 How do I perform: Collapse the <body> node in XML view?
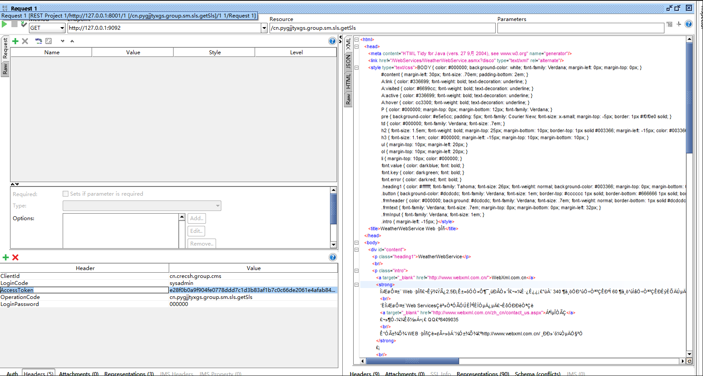click(x=356, y=242)
